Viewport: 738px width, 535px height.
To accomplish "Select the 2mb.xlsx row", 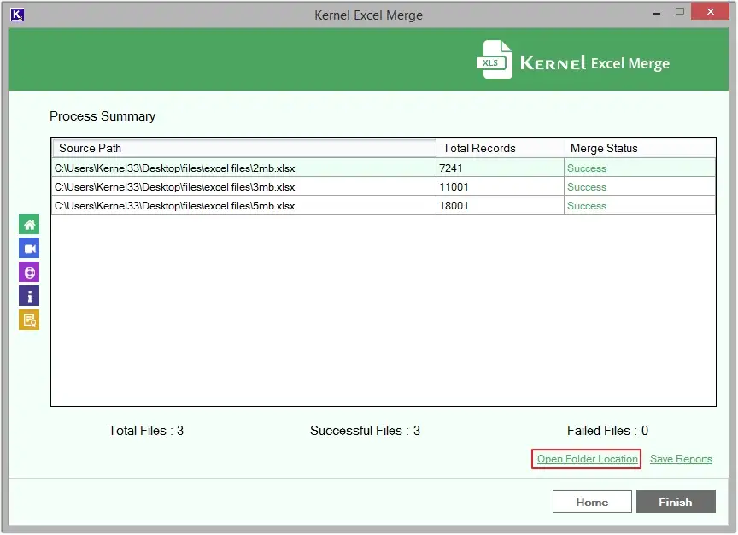I will point(174,168).
